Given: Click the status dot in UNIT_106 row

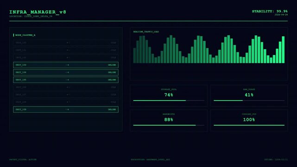Looking at the screenshot, I should pyautogui.click(x=67, y=87).
